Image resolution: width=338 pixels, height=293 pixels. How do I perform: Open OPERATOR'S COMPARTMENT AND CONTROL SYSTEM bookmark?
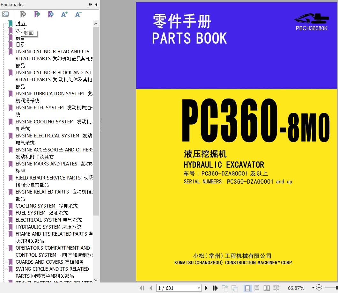tap(54, 251)
